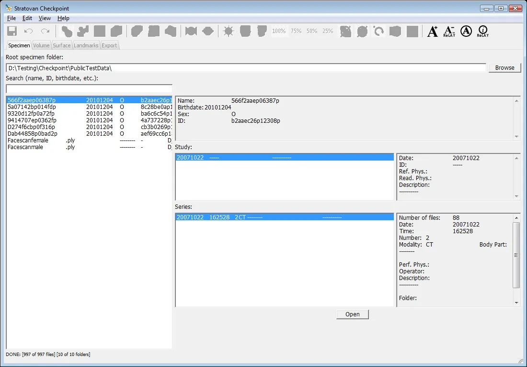Screen dimensions: 527x367
Task: Click the info ReLAY icon
Action: coord(482,32)
